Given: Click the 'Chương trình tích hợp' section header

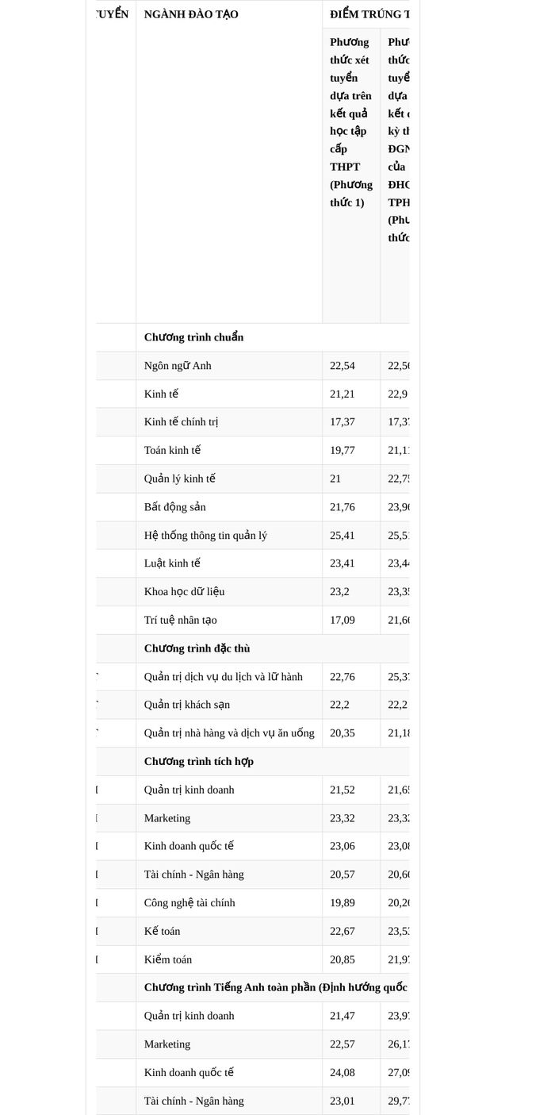Looking at the screenshot, I should [199, 762].
